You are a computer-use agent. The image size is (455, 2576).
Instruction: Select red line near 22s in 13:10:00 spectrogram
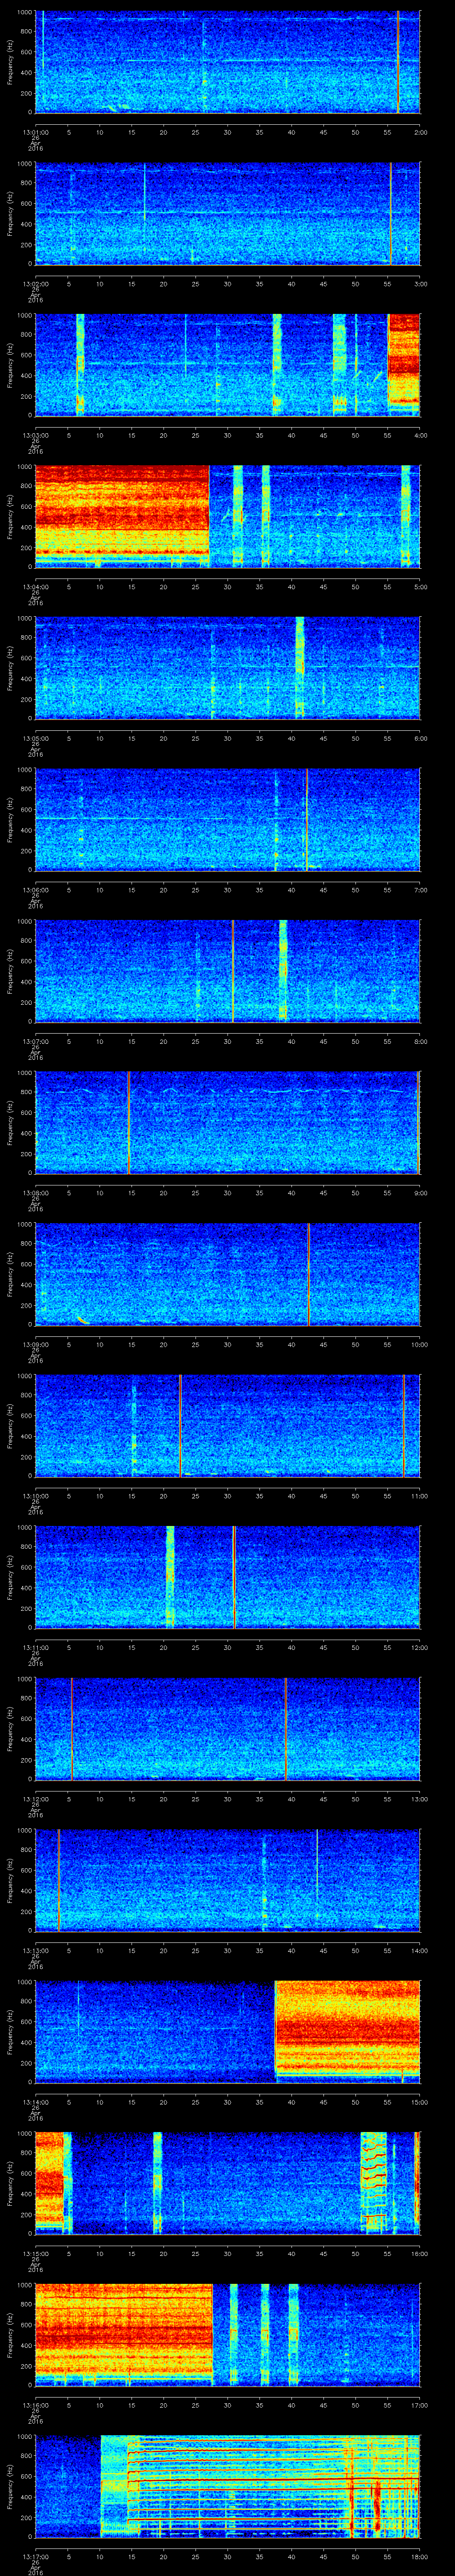pos(180,1426)
